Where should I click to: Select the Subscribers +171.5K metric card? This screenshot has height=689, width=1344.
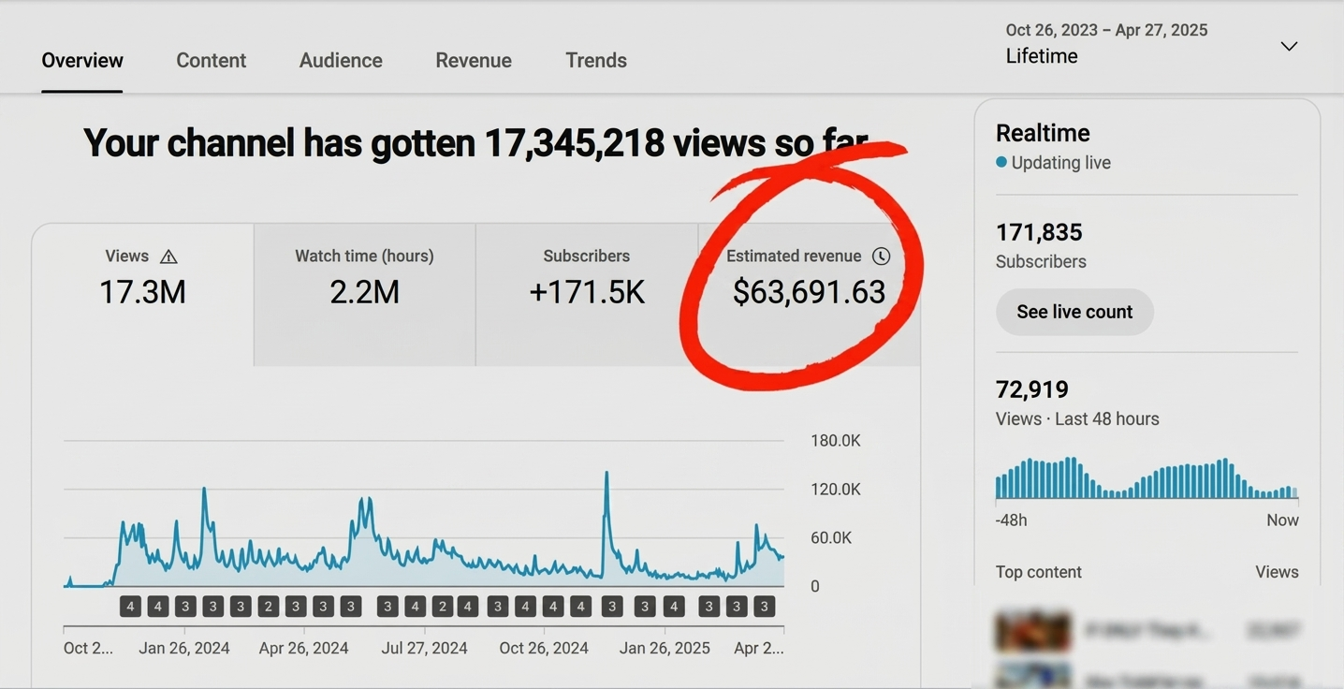tap(587, 295)
